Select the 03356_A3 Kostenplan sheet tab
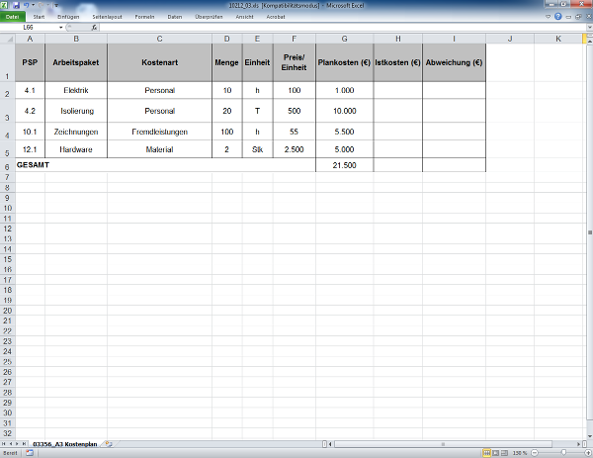Viewport: 593px width, 458px height. [66, 444]
